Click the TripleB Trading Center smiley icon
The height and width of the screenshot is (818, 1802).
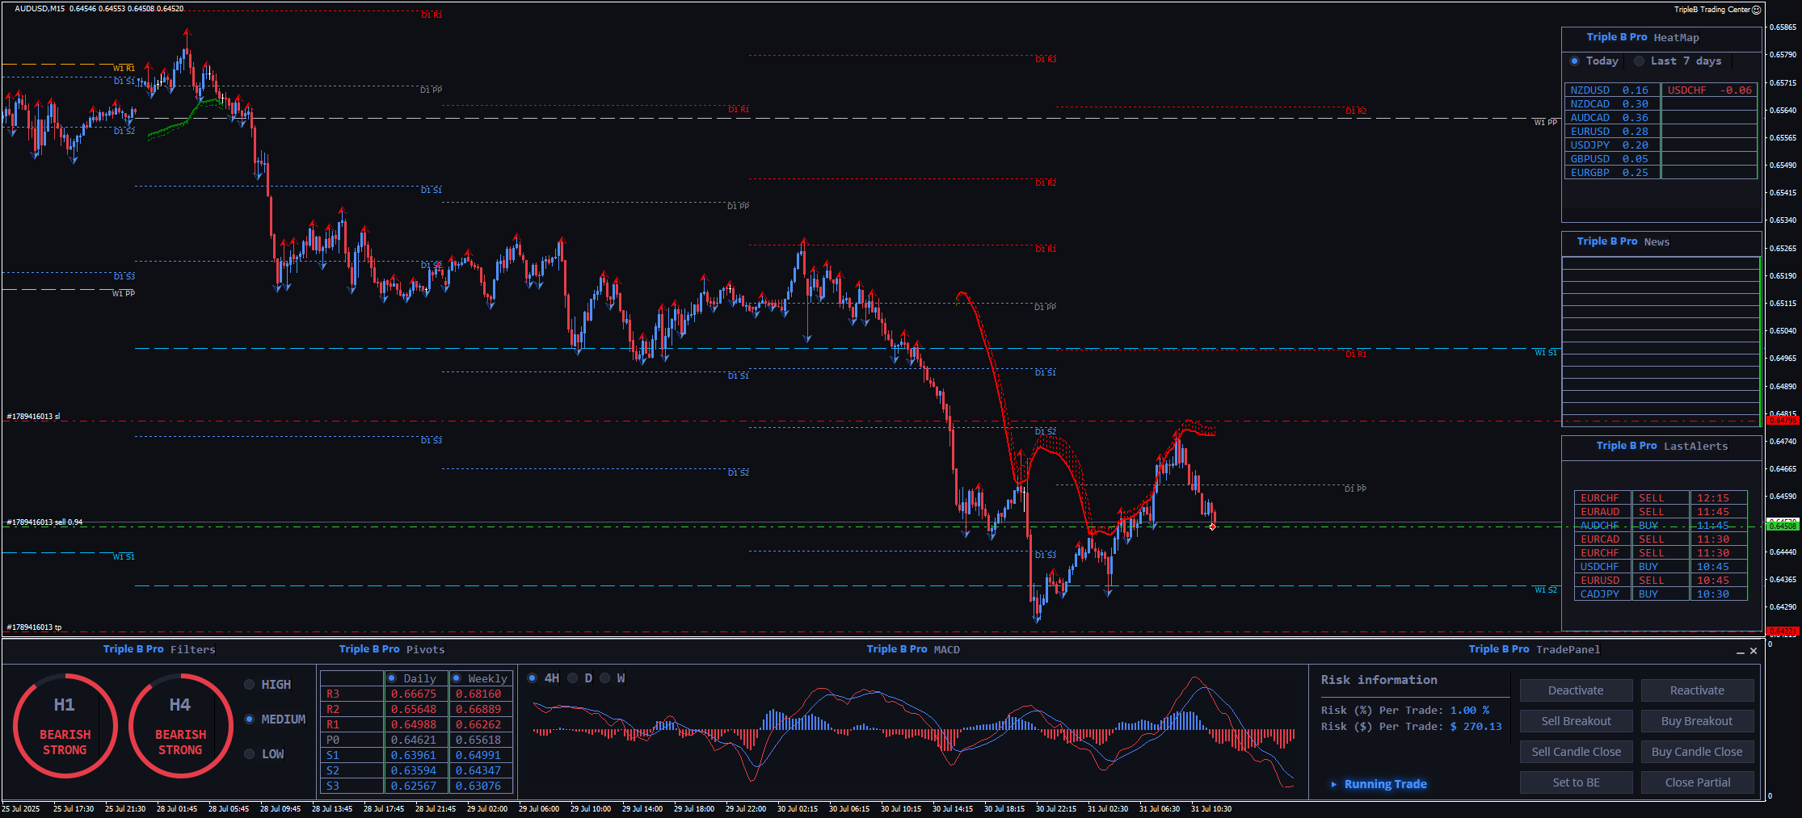pyautogui.click(x=1756, y=10)
